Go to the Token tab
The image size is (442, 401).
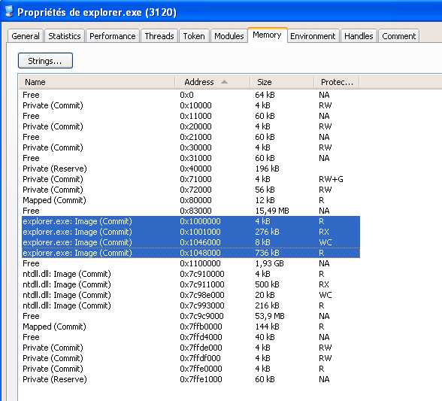point(194,36)
